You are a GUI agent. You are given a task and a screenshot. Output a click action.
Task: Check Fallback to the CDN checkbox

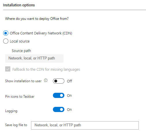coord(8,69)
